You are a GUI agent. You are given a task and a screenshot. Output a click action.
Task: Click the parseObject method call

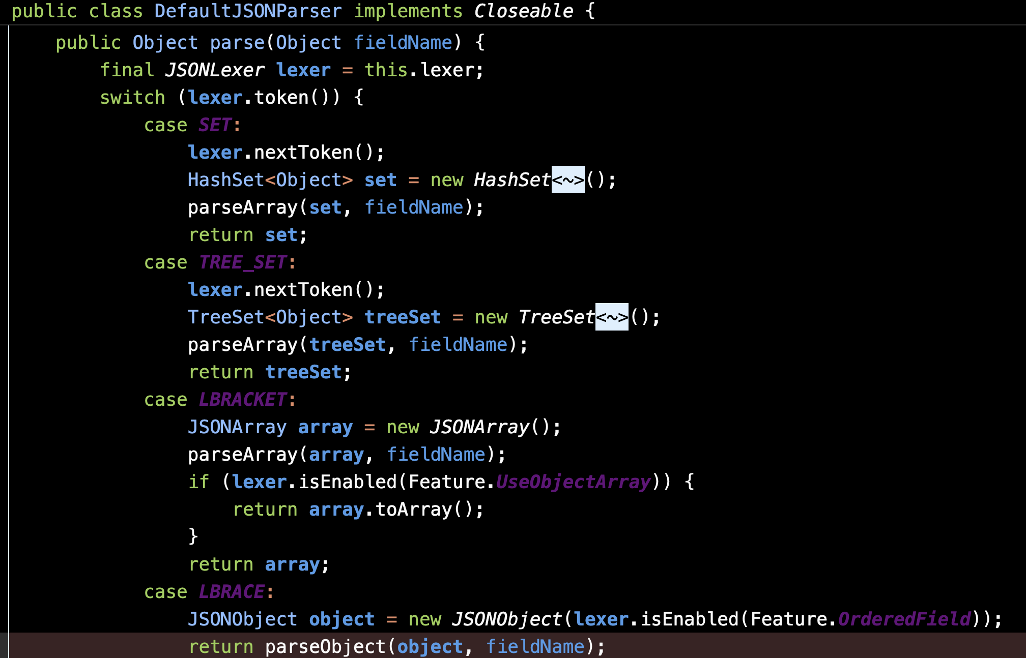click(325, 647)
